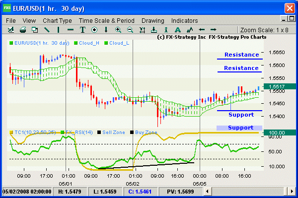The width and height of the screenshot is (298, 198).
Task: Click the Sell Zone legend entry
Action: click(x=111, y=132)
